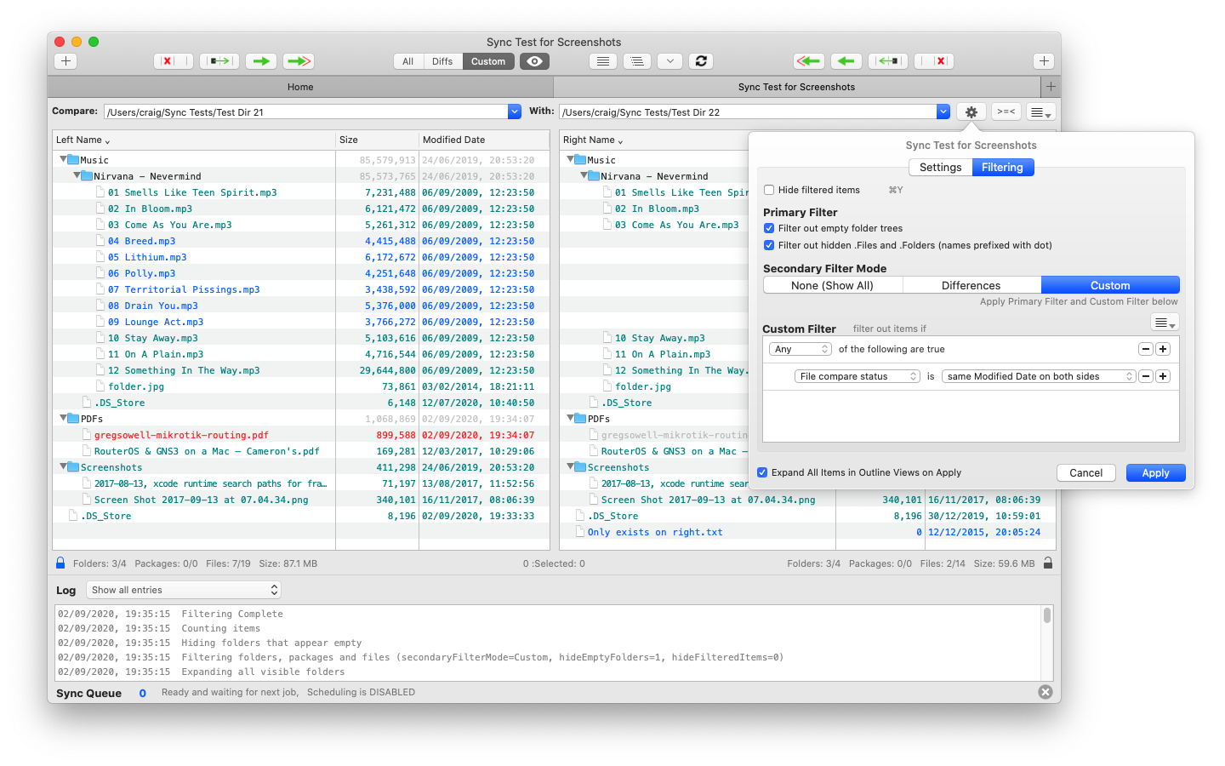Click the >=< comparison button
Screen dimensions: 1225x766
1006,112
